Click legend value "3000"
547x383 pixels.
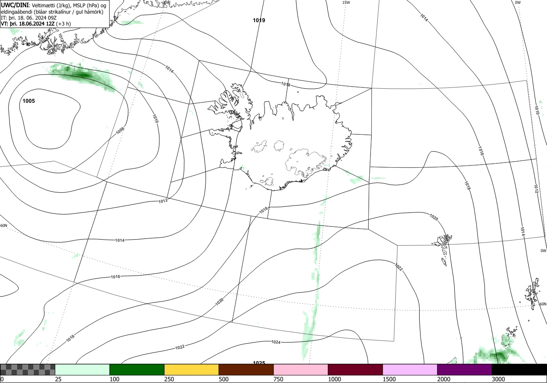498,379
